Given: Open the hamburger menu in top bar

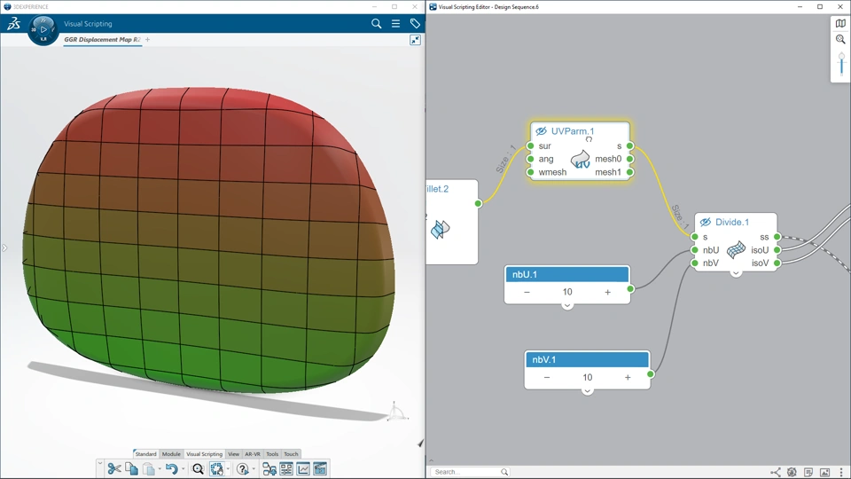Looking at the screenshot, I should pyautogui.click(x=395, y=23).
